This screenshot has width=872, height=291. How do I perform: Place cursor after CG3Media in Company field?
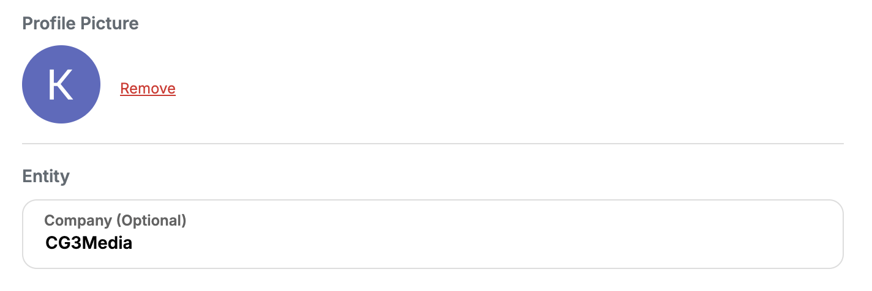134,243
